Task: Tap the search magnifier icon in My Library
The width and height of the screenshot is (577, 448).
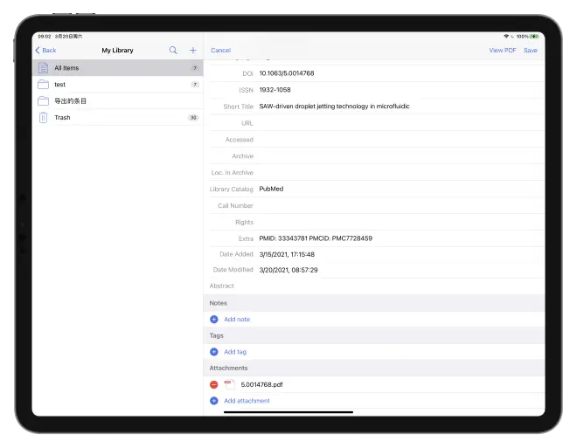Action: click(x=173, y=51)
